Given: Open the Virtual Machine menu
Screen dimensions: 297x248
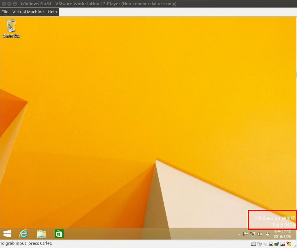Looking at the screenshot, I should click(x=28, y=12).
